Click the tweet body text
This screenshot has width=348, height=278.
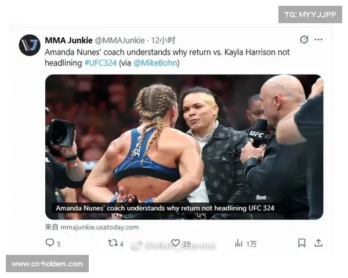[167, 58]
